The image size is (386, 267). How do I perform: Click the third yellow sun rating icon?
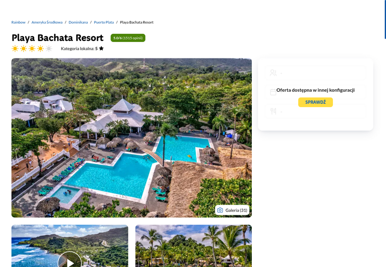tap(32, 48)
